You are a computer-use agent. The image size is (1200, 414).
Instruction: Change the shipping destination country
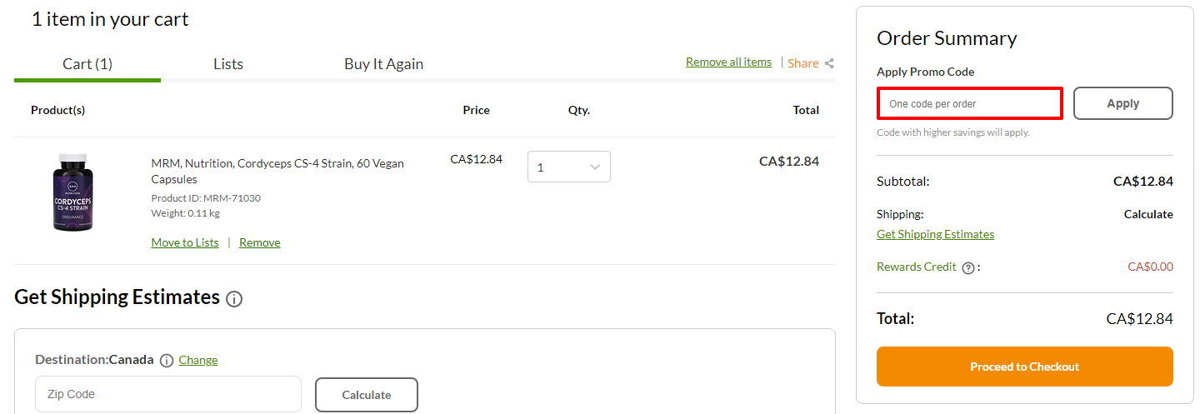198,361
